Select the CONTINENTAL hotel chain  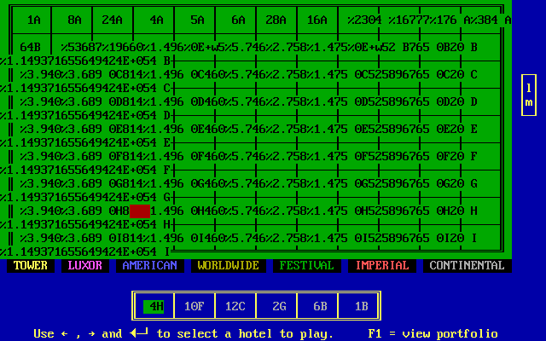click(467, 266)
